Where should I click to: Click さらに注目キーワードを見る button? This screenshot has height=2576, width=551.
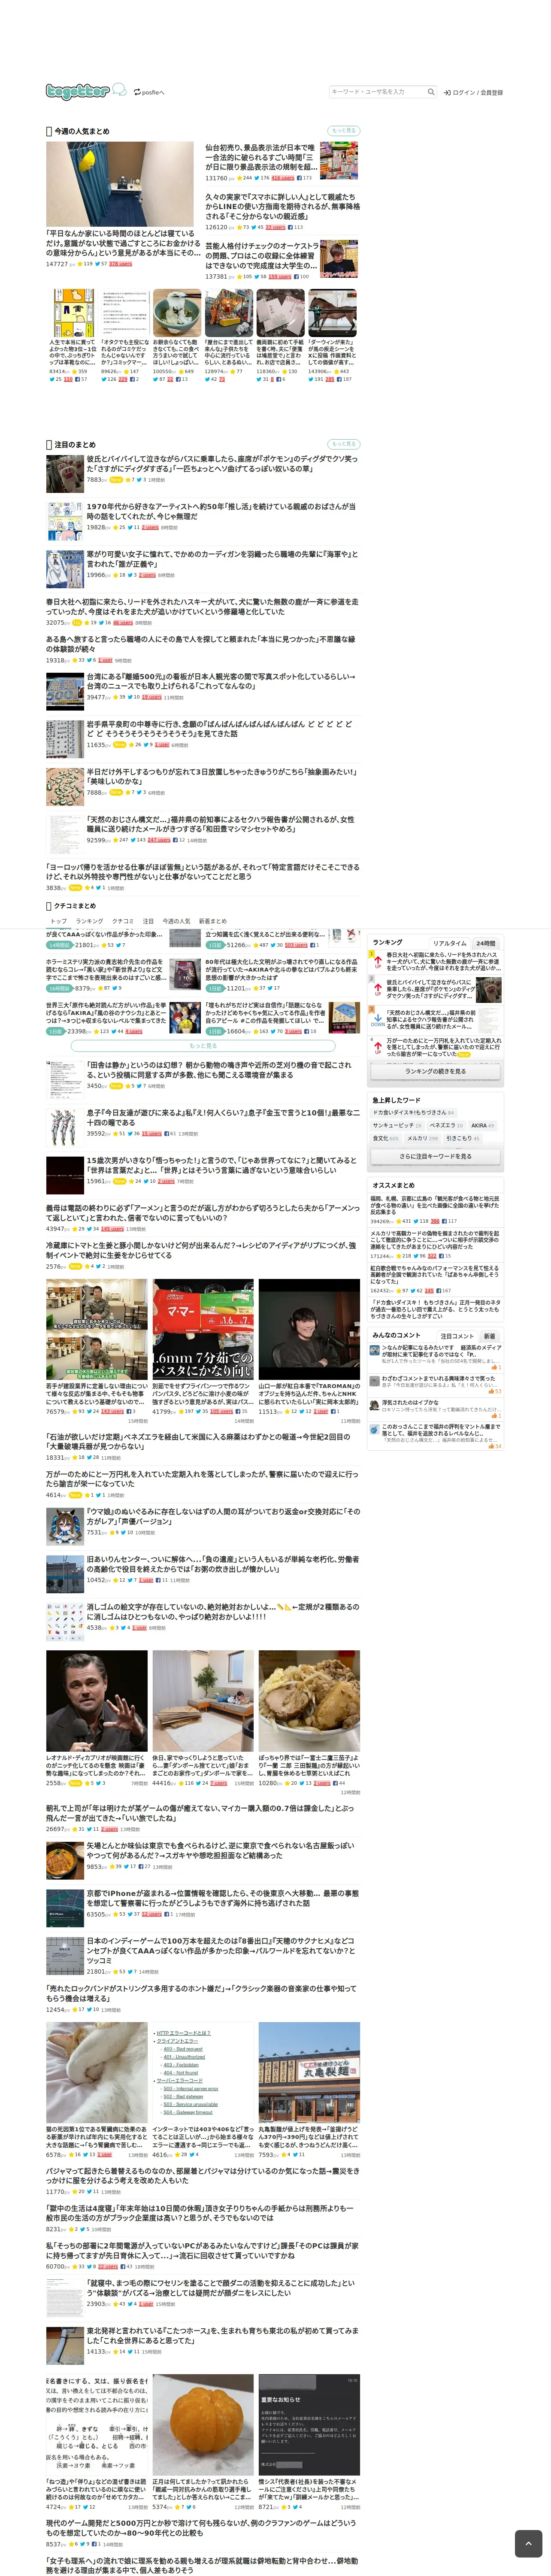435,1156
